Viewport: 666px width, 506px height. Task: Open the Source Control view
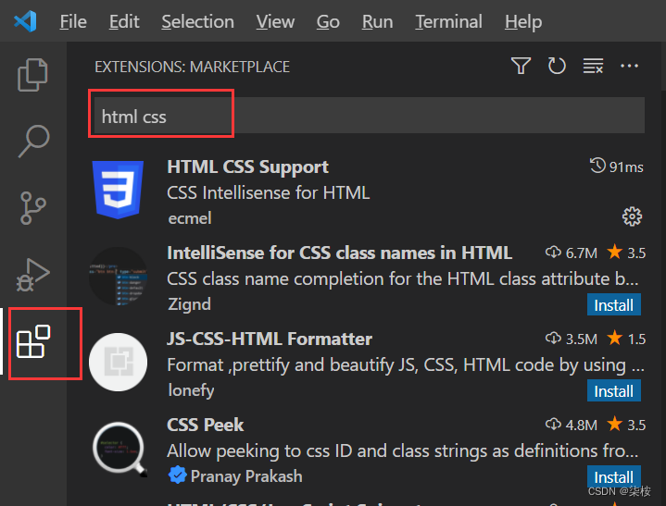[32, 208]
